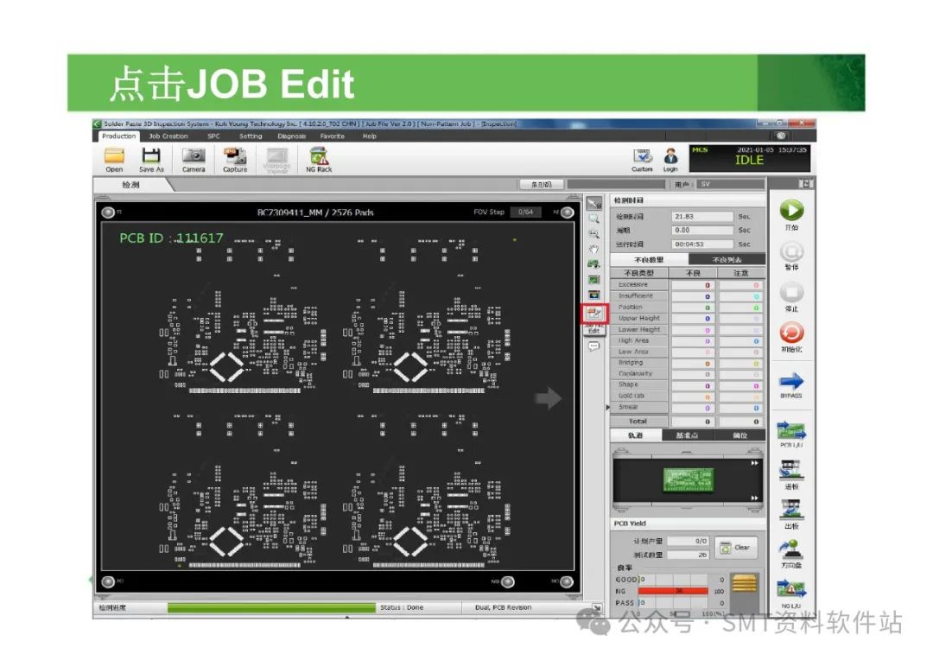Select the 偏位 offset tab
Viewport: 933px width, 660px height.
[740, 435]
